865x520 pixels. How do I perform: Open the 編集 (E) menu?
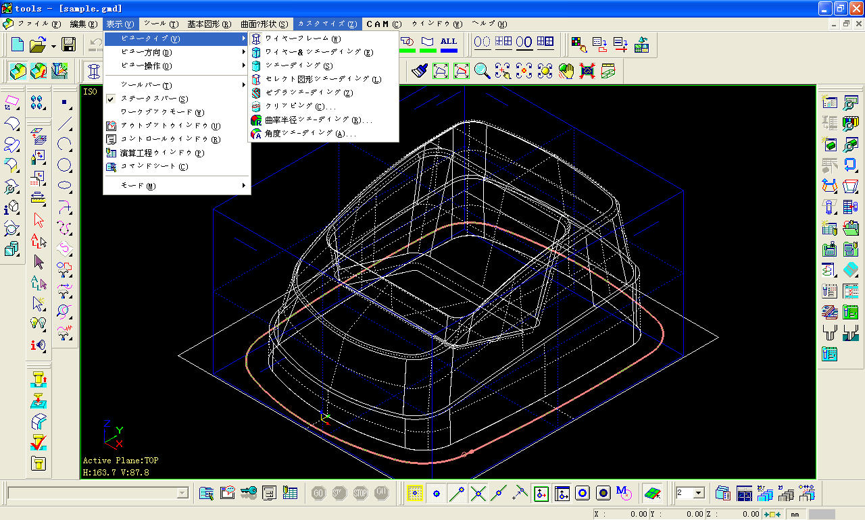pos(84,24)
